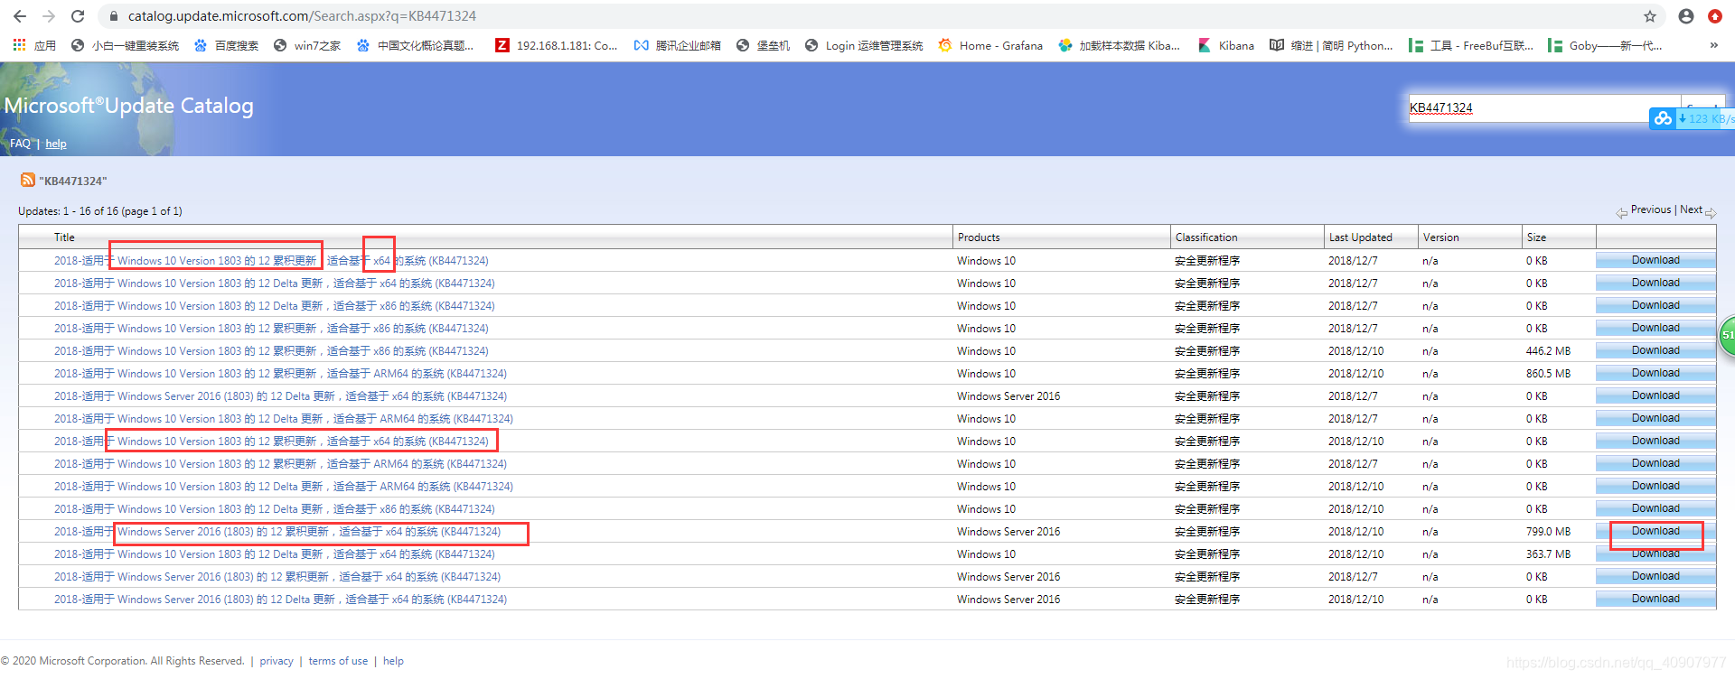Open the browser profile avatar icon
The height and width of the screenshot is (679, 1735).
coord(1686,16)
